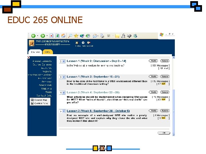Click the green Forward arrow in browser toolbar
206x154 pixels.
[x=43, y=36]
